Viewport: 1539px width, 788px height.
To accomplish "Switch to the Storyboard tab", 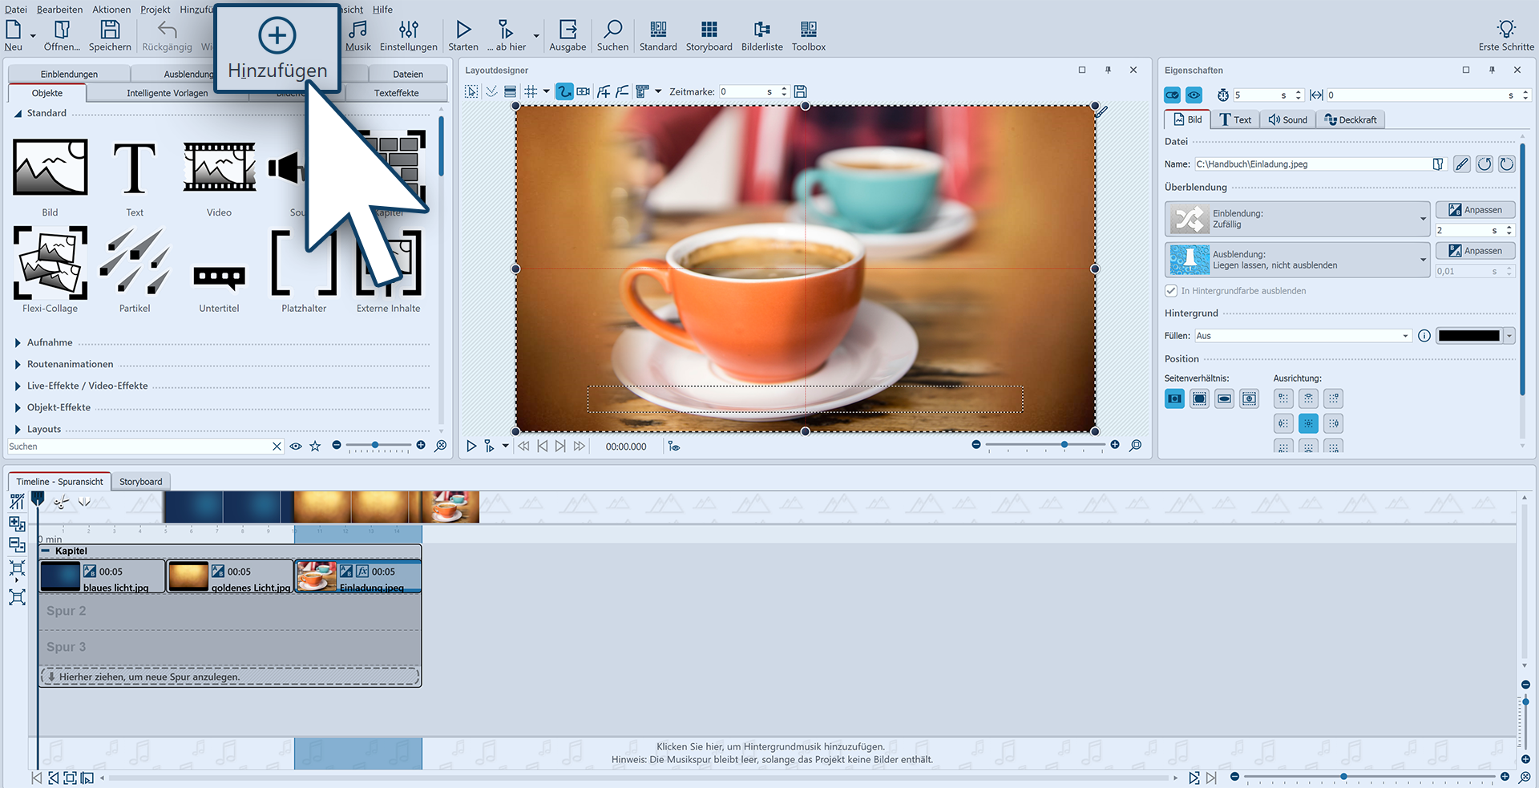I will [140, 482].
